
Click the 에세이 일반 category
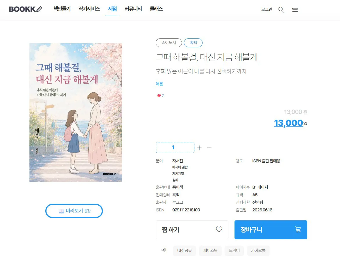click(x=180, y=167)
